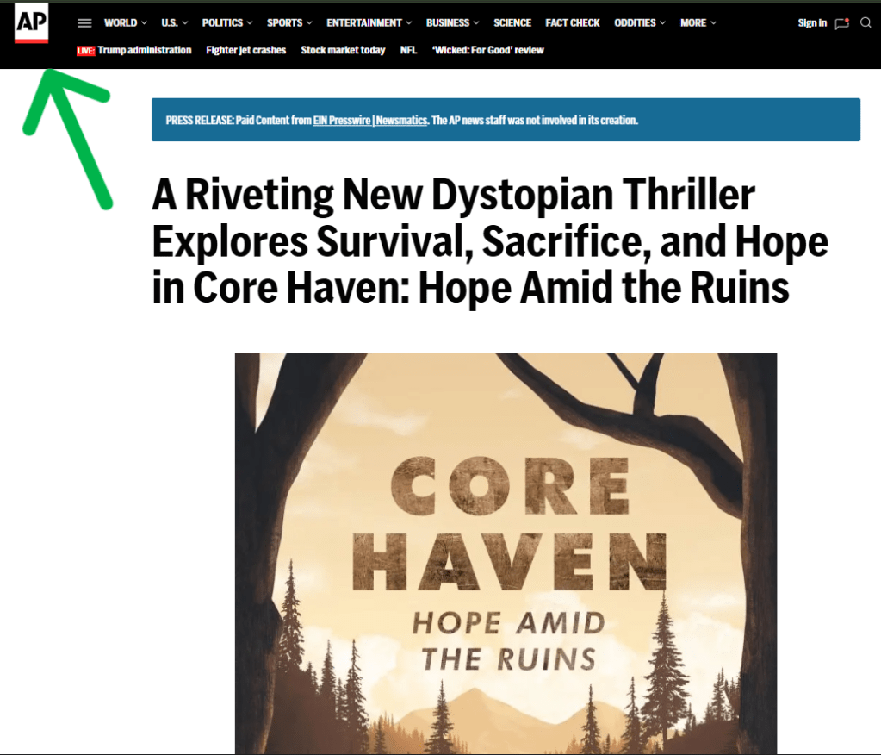Click the red LIVE badge
The width and height of the screenshot is (881, 755).
(x=85, y=51)
